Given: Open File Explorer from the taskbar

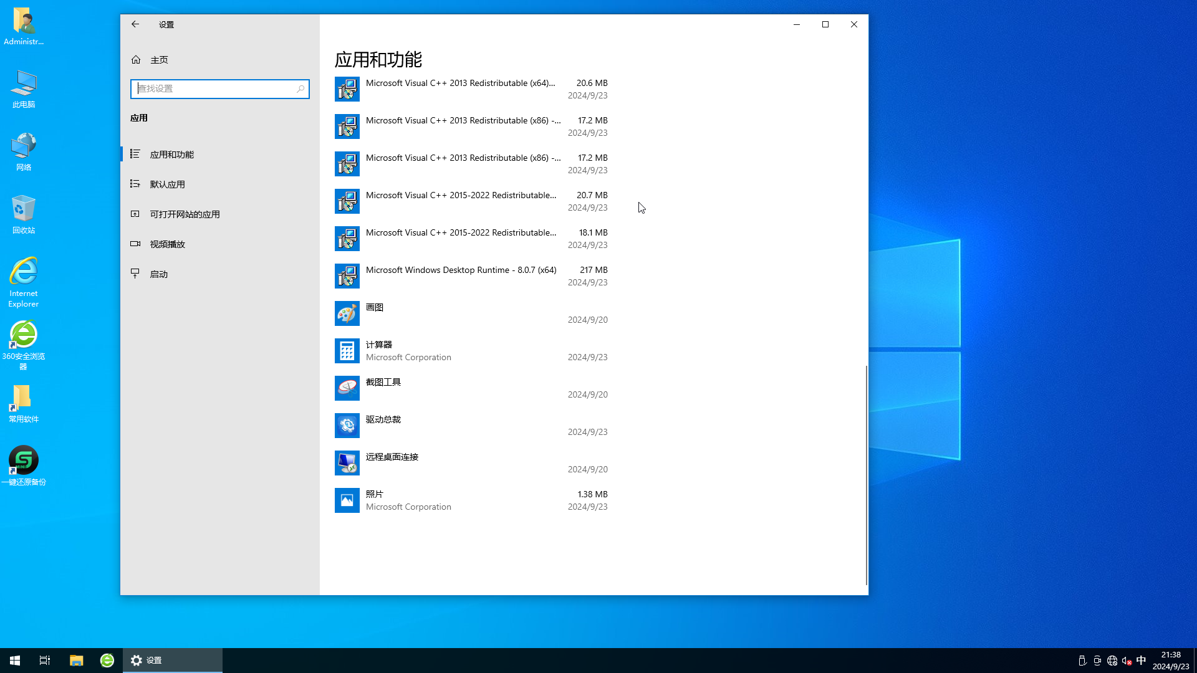Looking at the screenshot, I should (x=76, y=661).
